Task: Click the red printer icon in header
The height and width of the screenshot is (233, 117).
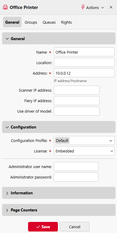Action: [5, 7]
